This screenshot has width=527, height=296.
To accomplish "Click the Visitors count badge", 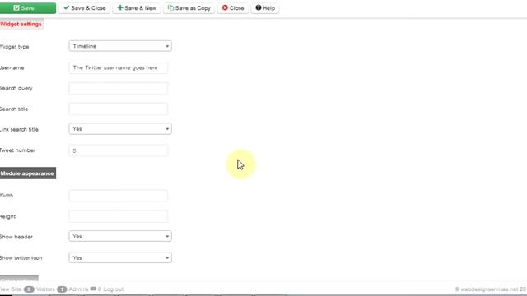I will click(29, 289).
